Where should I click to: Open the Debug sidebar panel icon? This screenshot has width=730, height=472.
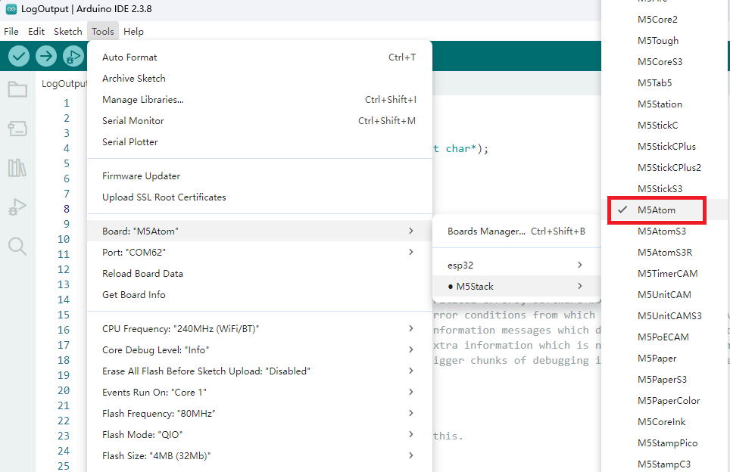pos(17,207)
